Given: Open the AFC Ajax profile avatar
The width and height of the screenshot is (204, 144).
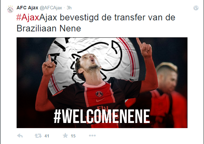Looking at the screenshot, I should click(x=10, y=10).
